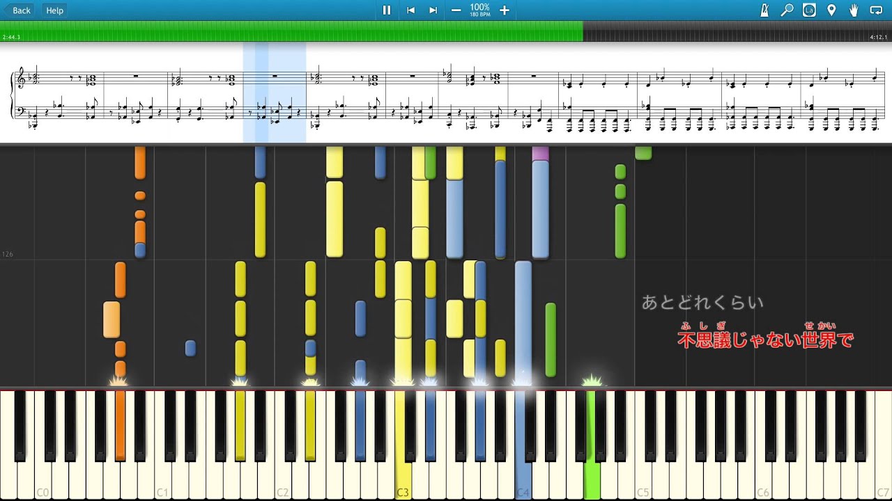Skip back to the previous section
Screen dimensions: 892x501
[410, 10]
